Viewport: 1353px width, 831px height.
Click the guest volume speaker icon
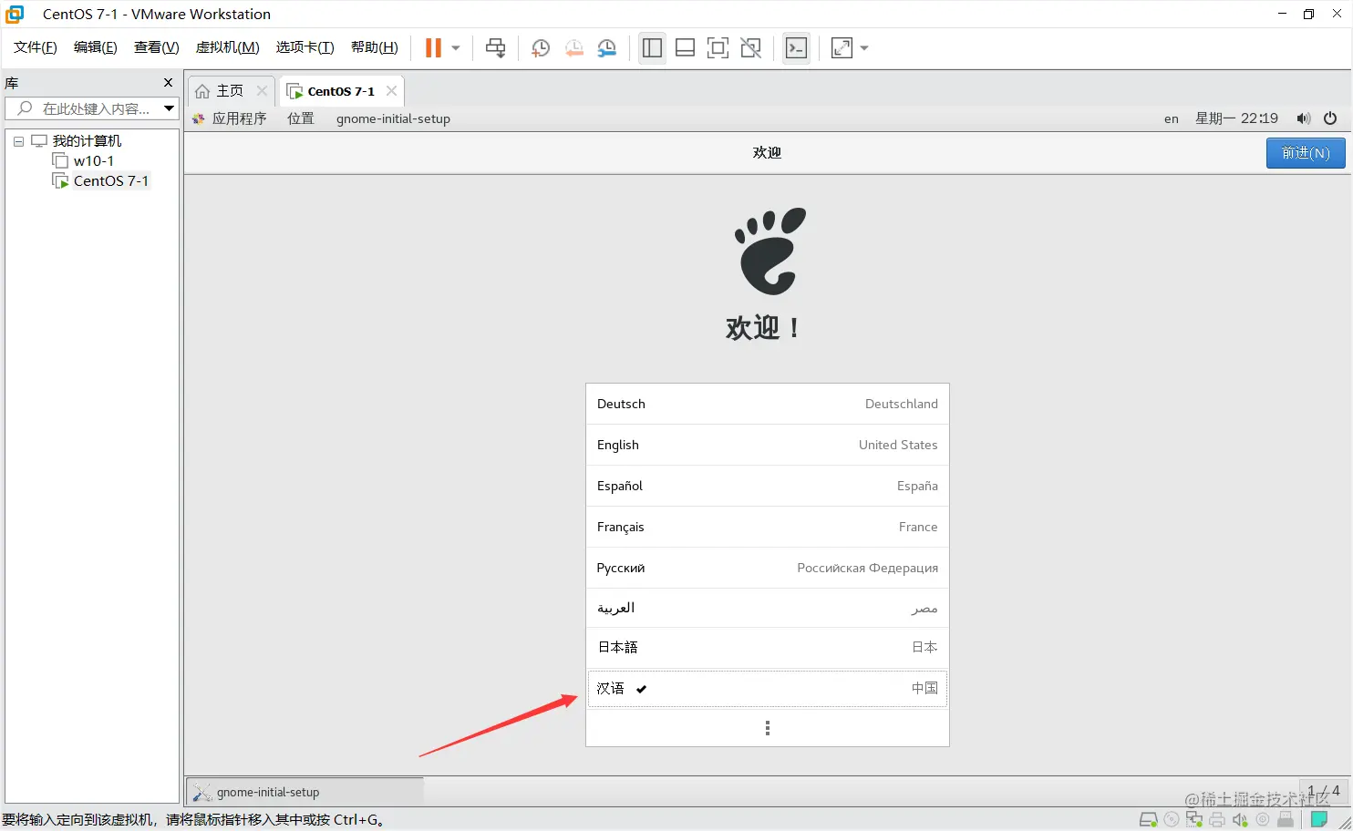tap(1304, 118)
